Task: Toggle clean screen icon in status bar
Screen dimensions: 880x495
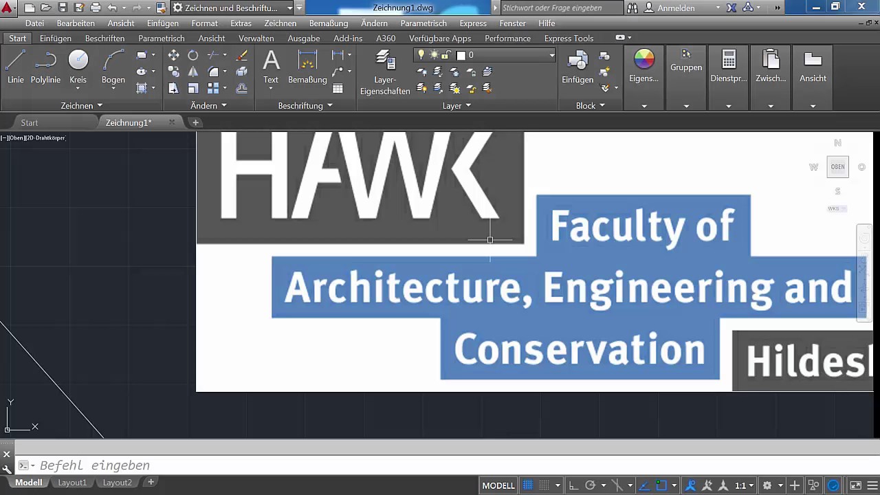Action: click(855, 485)
